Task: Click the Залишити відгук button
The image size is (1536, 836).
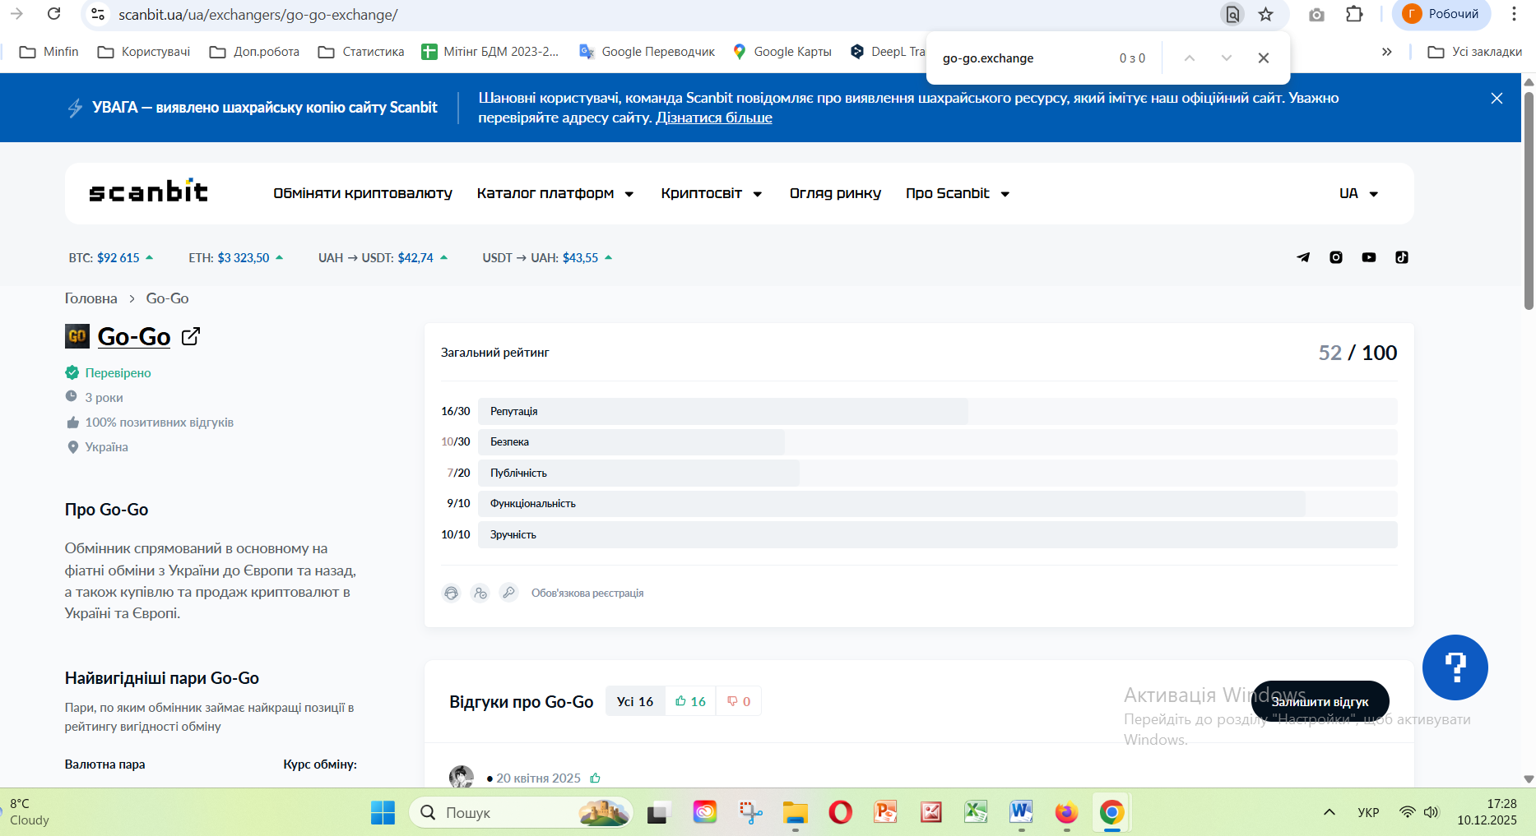Action: 1320,701
